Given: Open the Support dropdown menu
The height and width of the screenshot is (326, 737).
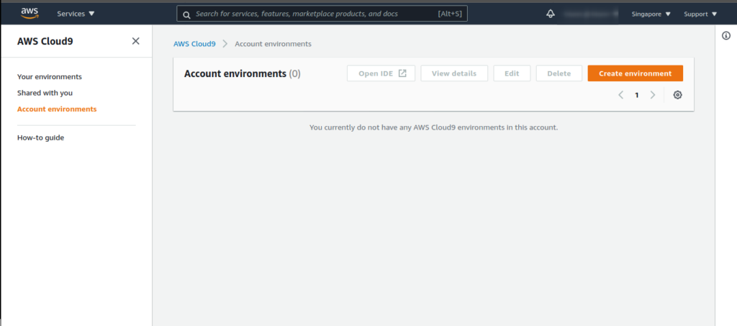Looking at the screenshot, I should pos(700,14).
